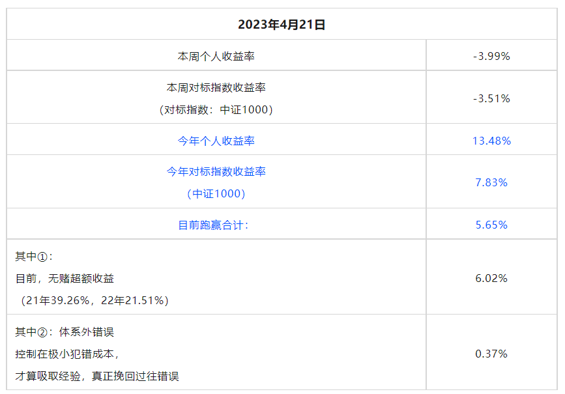Click the line 控制在极小犯错成本，
This screenshot has width=565, height=394.
pyautogui.click(x=68, y=354)
